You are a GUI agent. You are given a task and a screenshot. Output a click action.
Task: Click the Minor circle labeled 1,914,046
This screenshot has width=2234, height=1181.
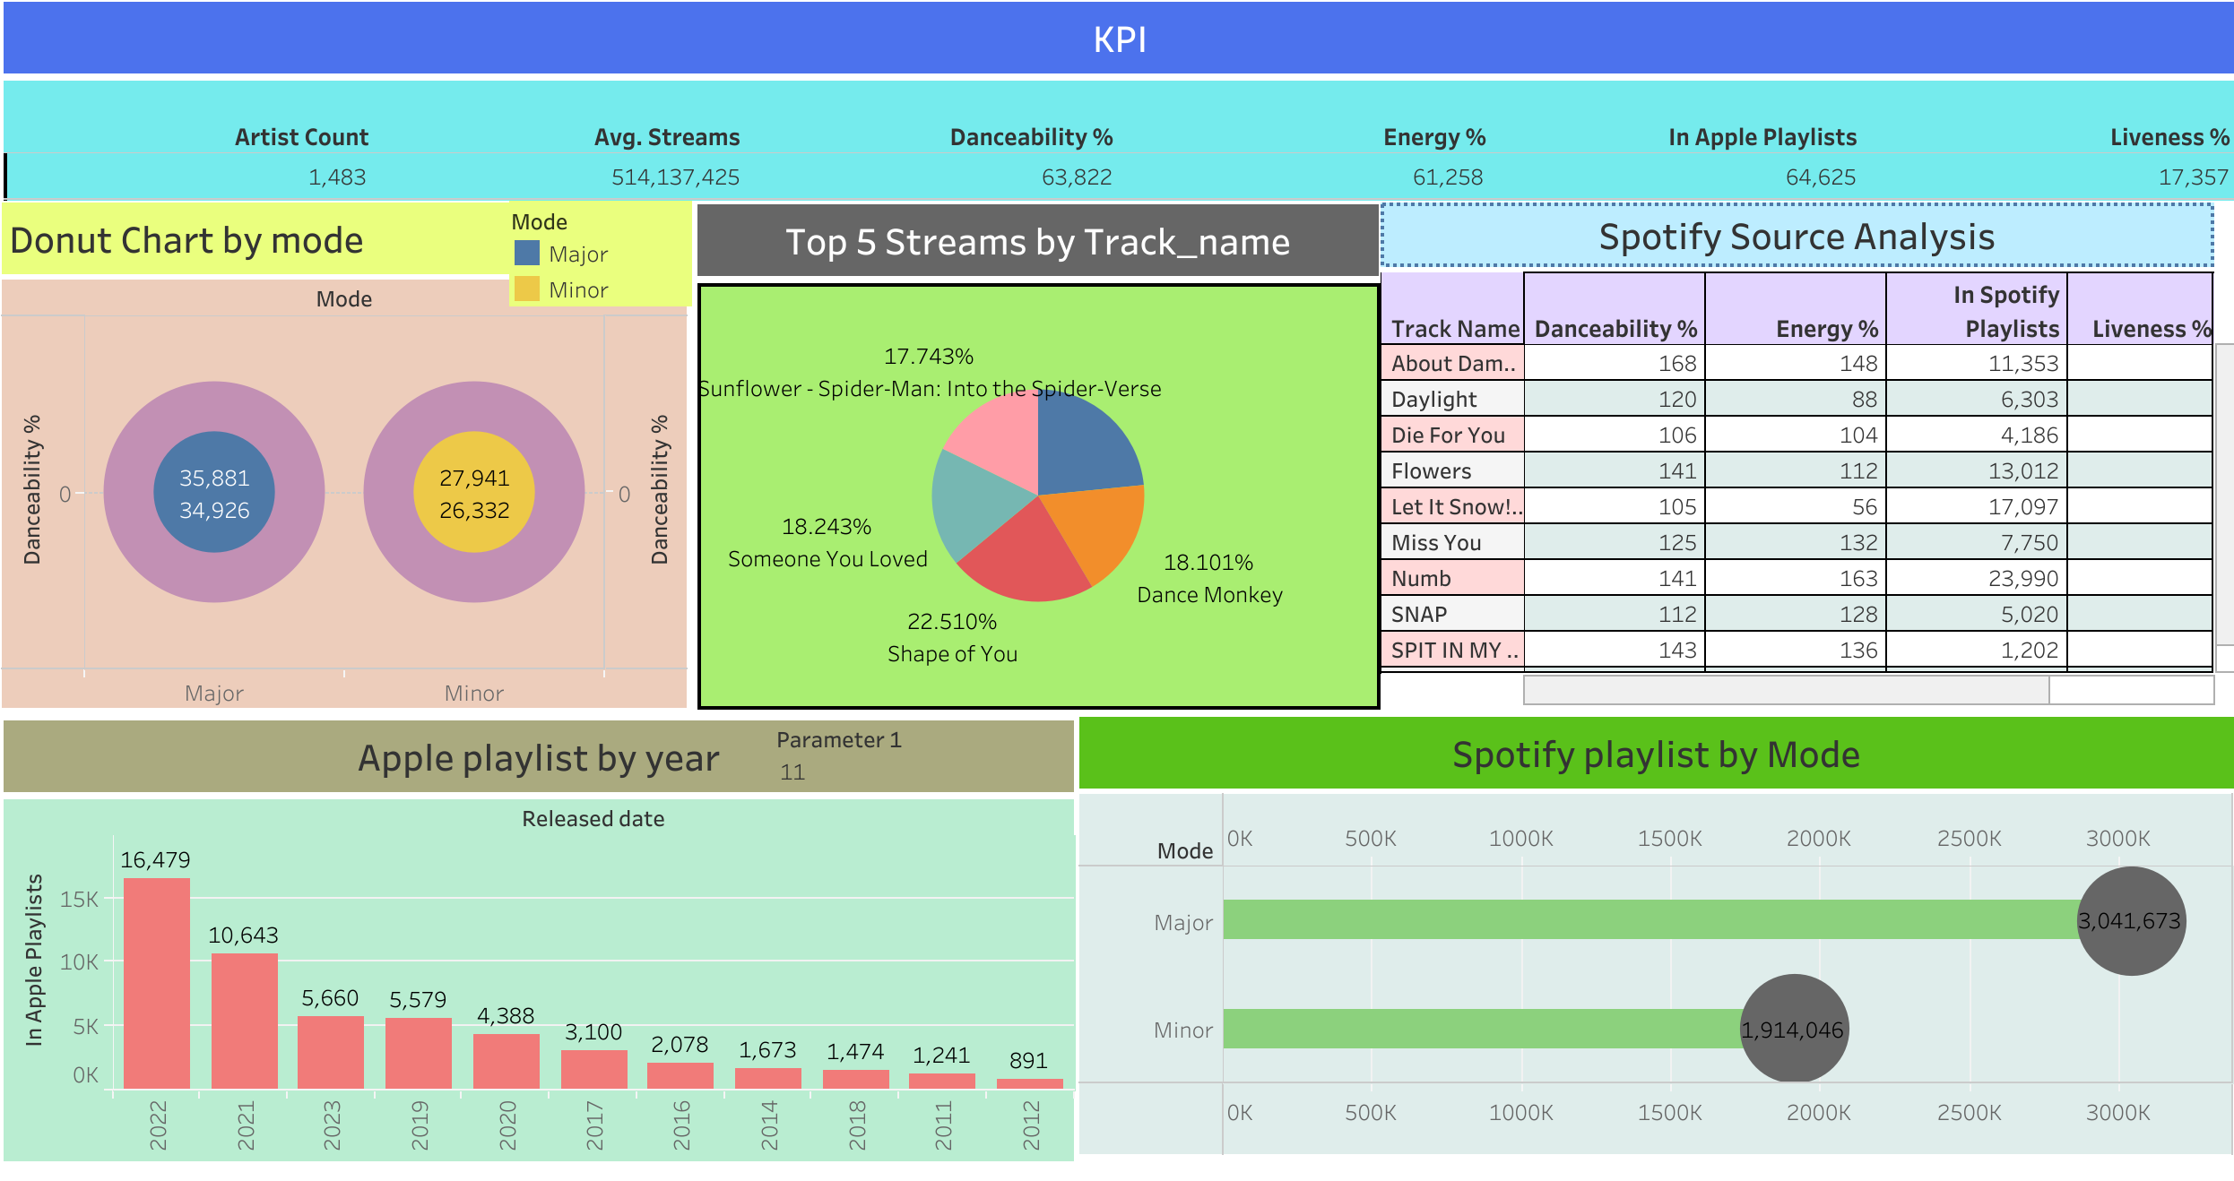[1793, 1029]
